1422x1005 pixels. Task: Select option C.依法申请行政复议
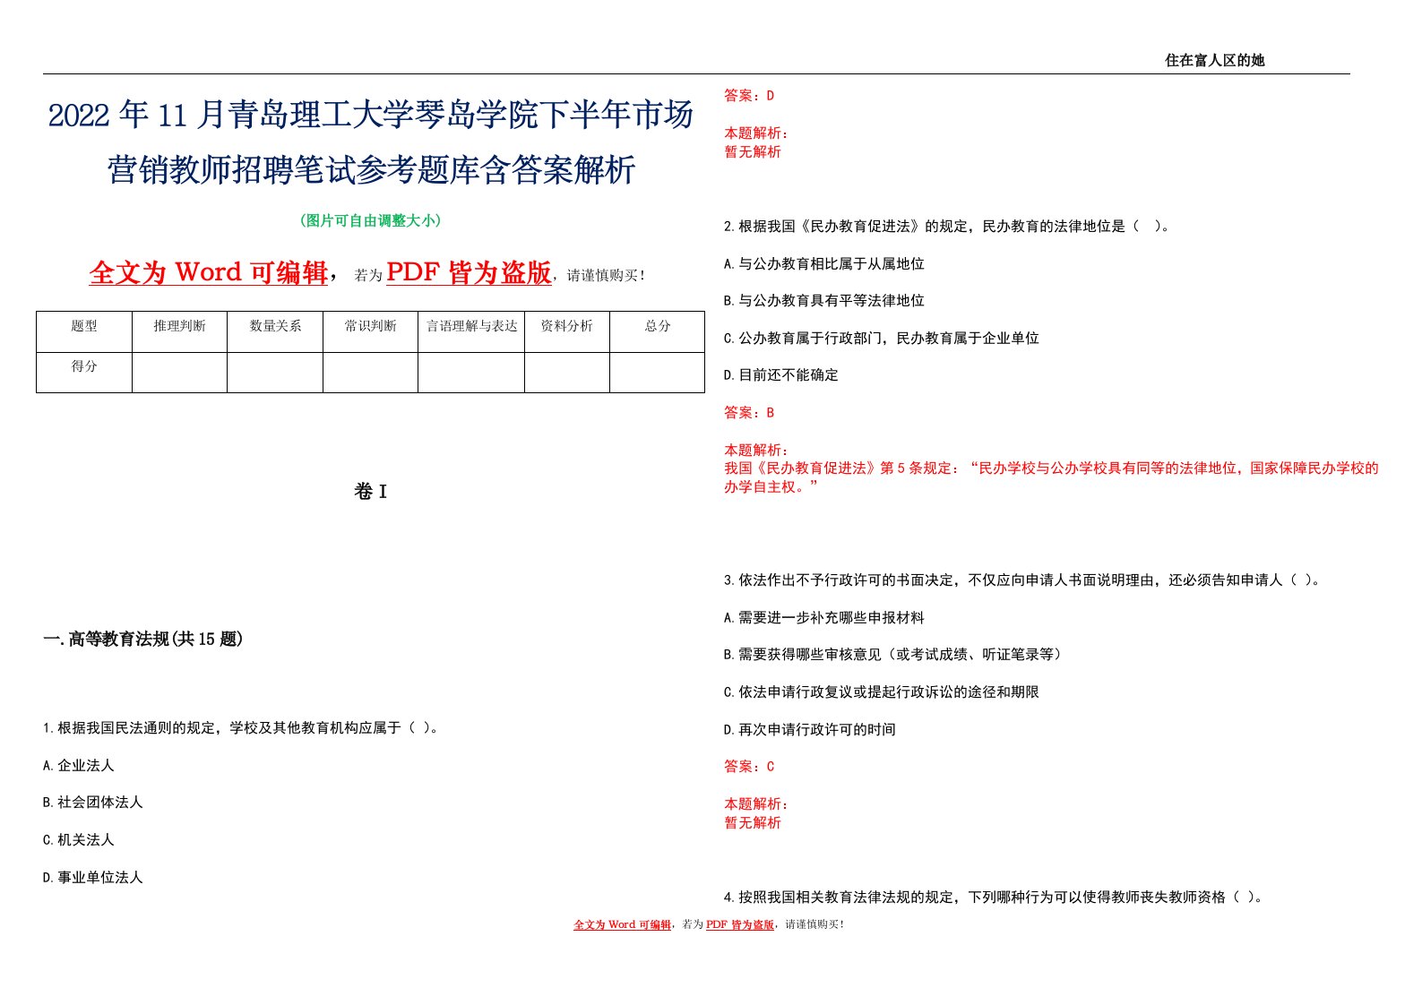tap(882, 692)
